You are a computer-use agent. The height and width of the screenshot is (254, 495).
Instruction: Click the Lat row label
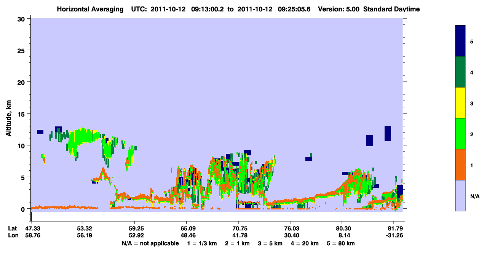click(x=13, y=228)
